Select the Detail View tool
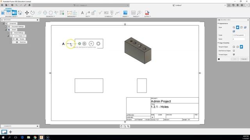 coord(20,13)
